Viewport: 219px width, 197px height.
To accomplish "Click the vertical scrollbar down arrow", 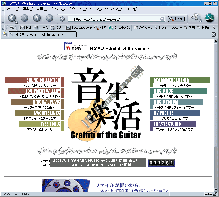I will click(x=216, y=190).
